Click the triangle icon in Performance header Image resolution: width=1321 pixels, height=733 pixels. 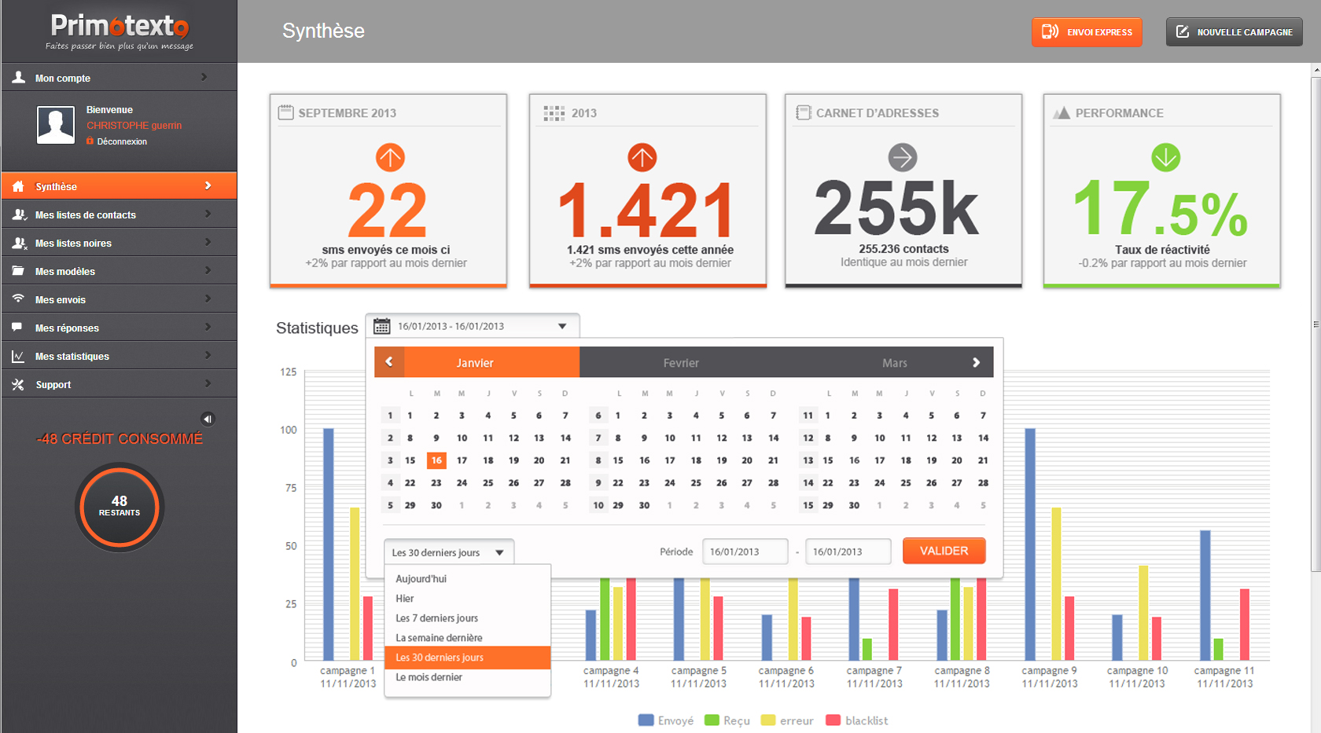coord(1062,112)
